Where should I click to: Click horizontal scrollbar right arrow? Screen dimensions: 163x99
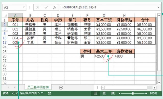coord(155,88)
